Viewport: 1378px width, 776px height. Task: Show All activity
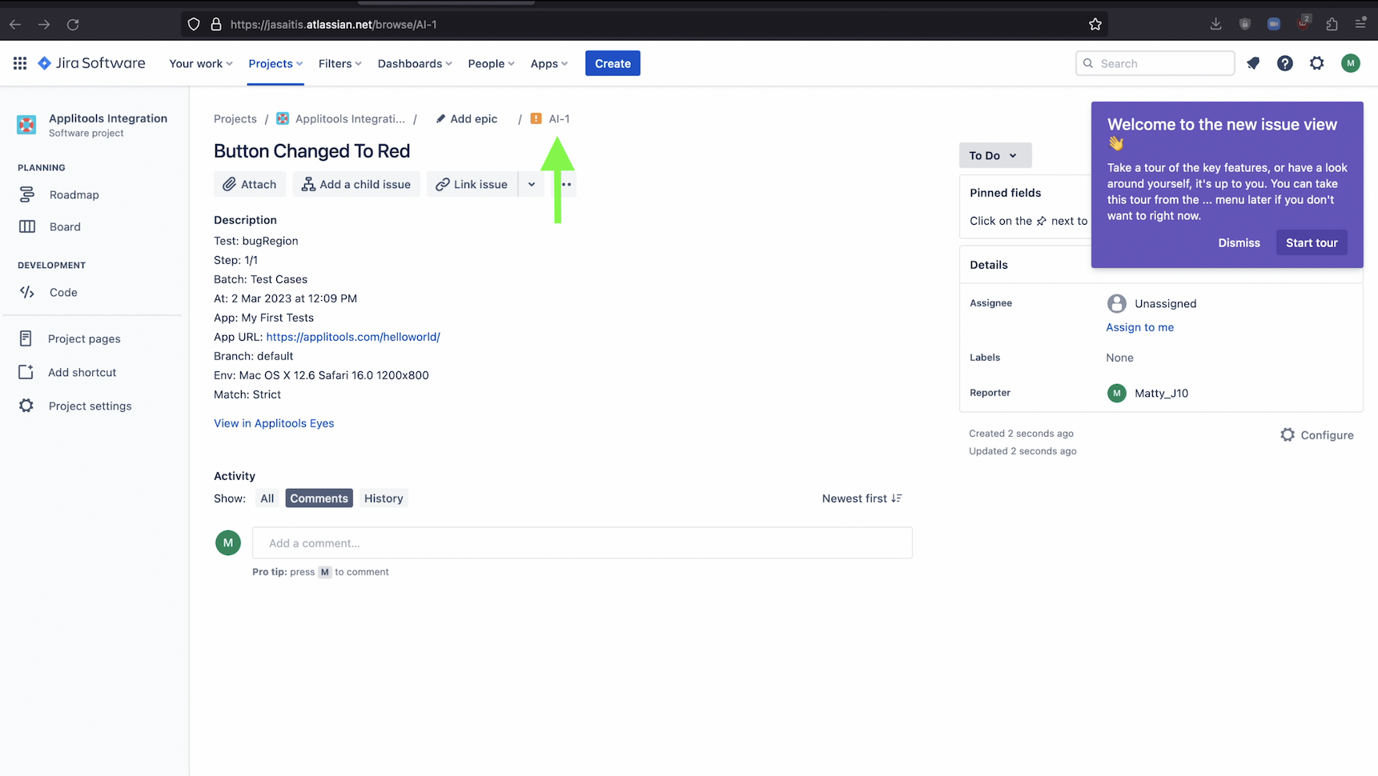coord(267,498)
